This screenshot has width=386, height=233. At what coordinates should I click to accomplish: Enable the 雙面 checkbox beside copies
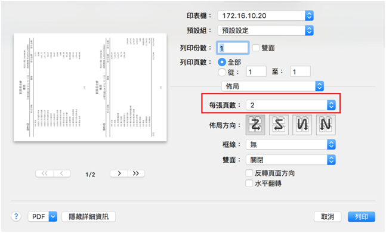(x=256, y=48)
